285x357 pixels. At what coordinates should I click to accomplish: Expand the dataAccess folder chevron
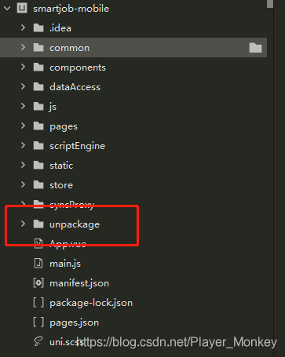(x=23, y=86)
